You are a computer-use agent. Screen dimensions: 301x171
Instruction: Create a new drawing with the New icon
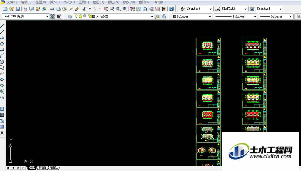pos(5,9)
